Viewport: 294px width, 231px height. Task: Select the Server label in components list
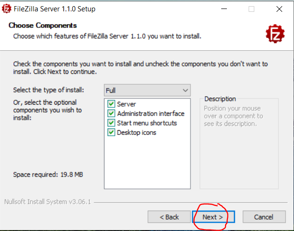click(x=127, y=104)
